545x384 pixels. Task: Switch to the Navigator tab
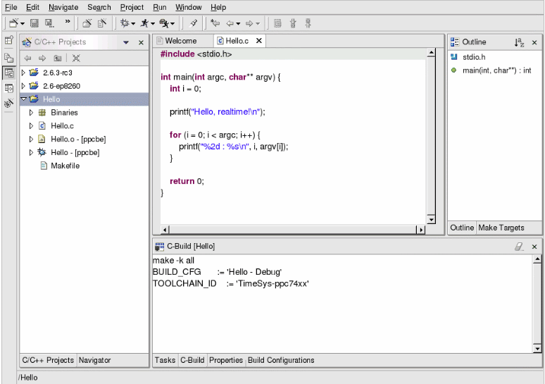click(x=94, y=360)
